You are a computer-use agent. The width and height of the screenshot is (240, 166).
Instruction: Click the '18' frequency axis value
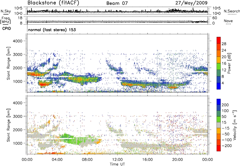coord(20,18)
